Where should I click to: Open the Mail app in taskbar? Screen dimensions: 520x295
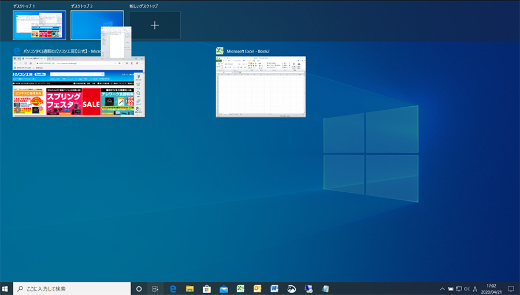[x=224, y=288]
